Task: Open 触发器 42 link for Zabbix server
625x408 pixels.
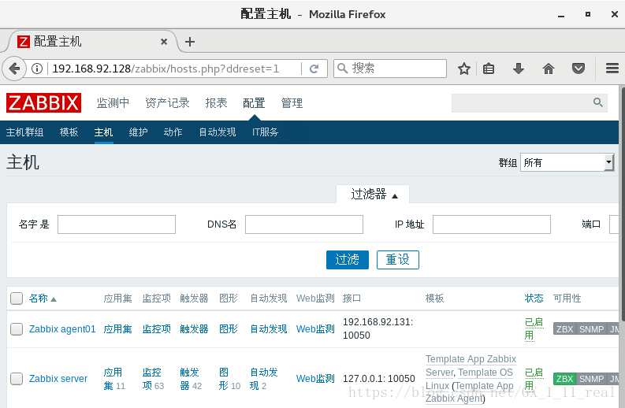Action: pos(191,379)
